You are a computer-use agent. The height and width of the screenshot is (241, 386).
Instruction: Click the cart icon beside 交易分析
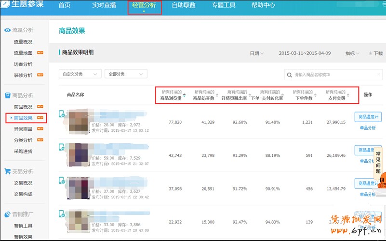7,171
